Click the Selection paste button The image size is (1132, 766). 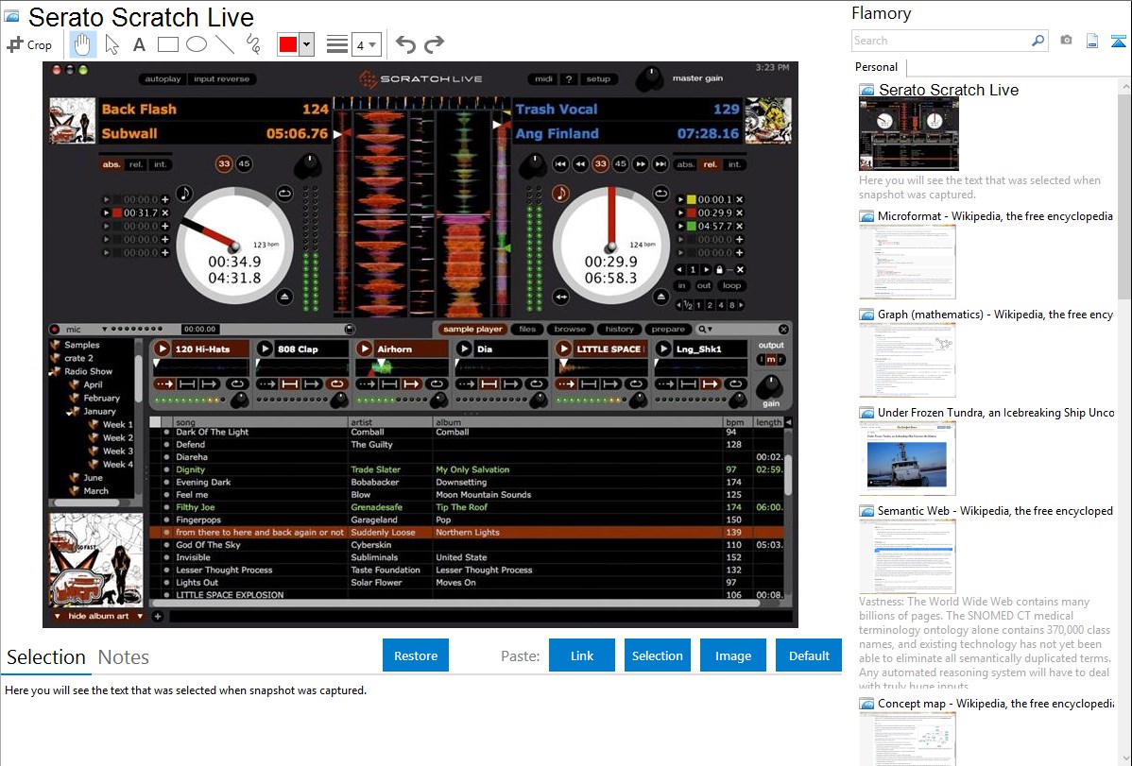[658, 655]
